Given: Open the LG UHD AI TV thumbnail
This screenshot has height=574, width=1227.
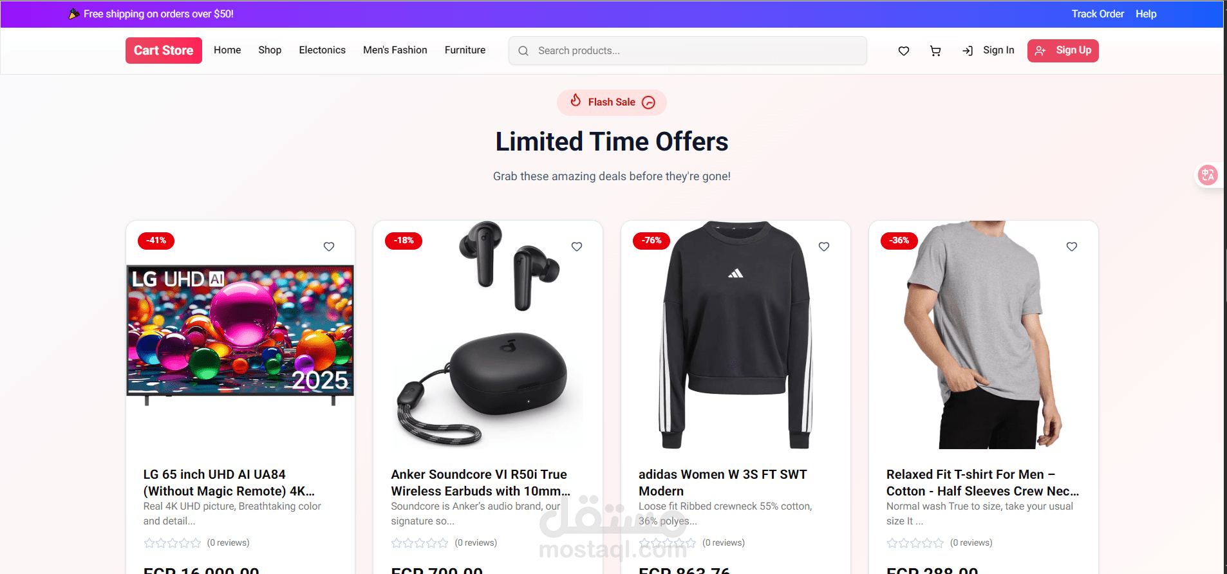Looking at the screenshot, I should 240,335.
